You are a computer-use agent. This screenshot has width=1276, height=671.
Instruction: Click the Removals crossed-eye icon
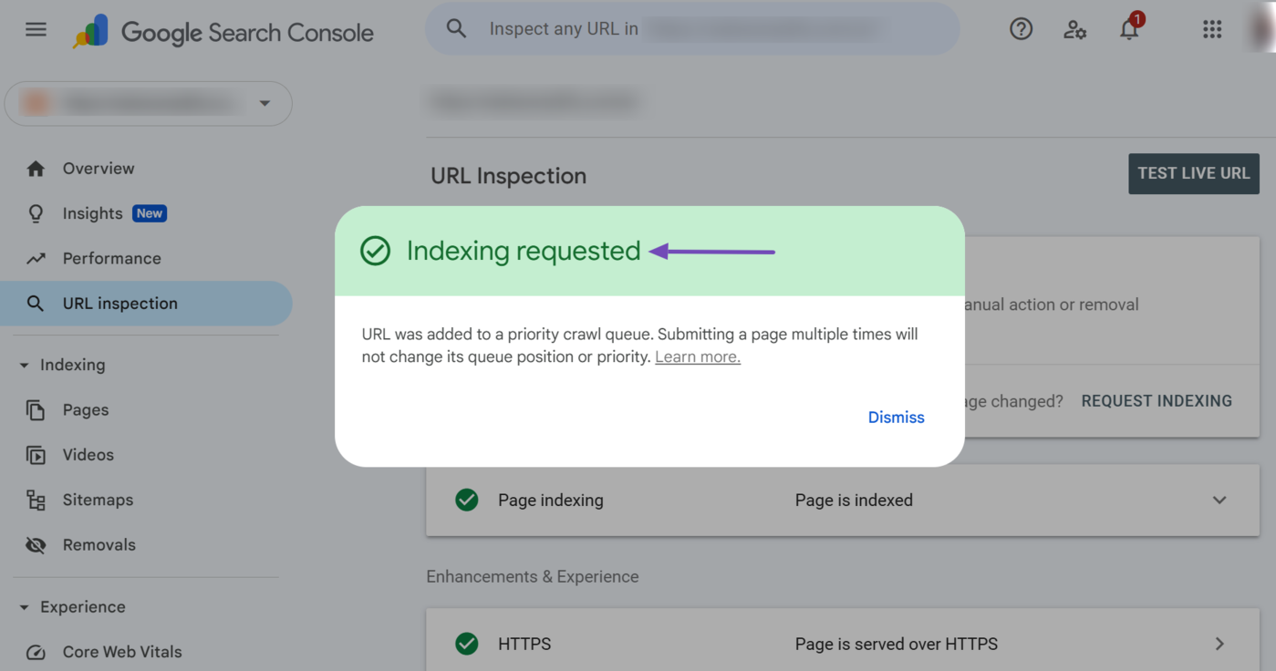pos(36,545)
